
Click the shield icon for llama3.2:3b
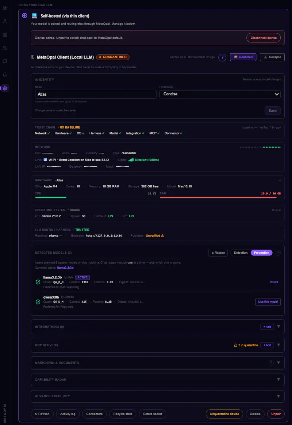(38, 282)
